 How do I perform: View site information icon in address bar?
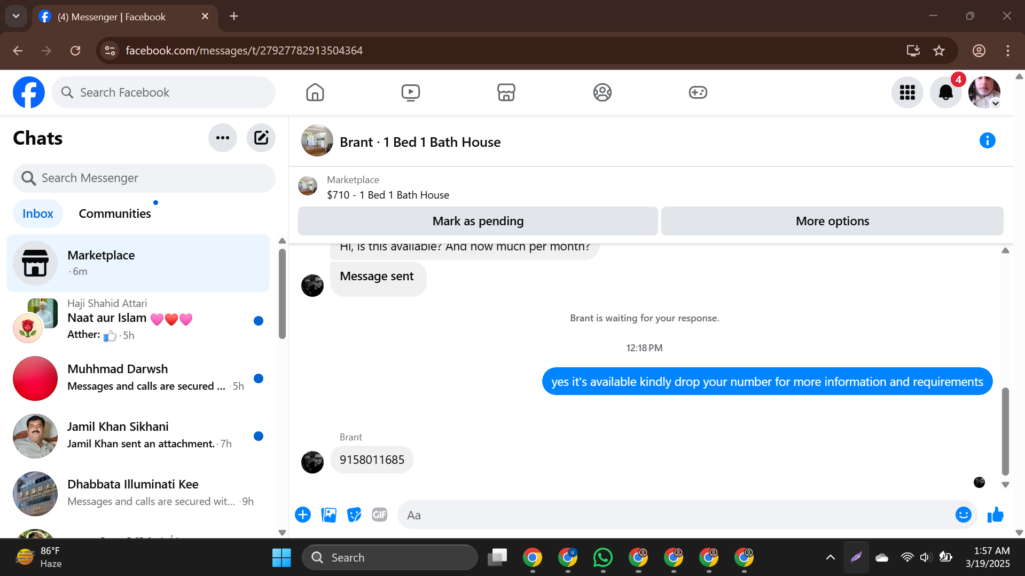[110, 51]
